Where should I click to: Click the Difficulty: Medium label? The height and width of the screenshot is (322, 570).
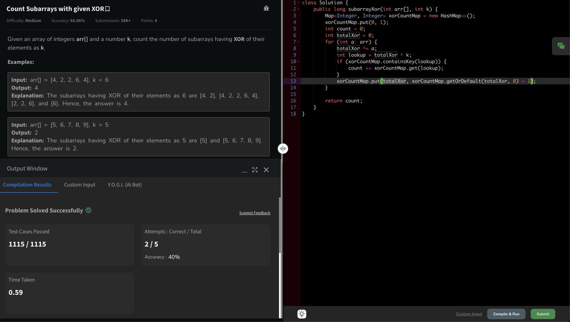24,21
